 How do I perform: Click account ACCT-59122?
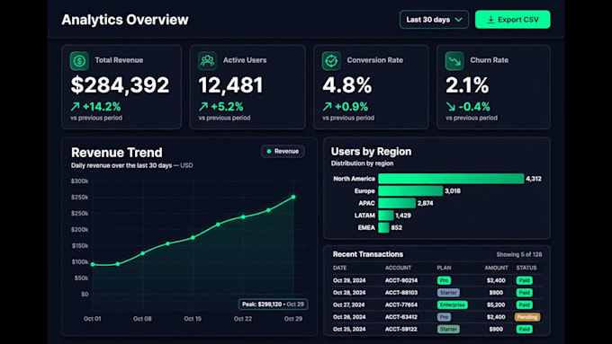click(401, 330)
